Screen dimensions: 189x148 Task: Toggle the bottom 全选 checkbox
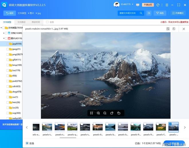[27, 143]
